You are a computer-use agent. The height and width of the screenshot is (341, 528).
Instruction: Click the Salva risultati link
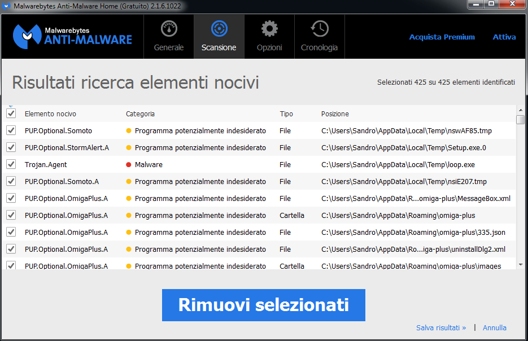click(x=441, y=327)
